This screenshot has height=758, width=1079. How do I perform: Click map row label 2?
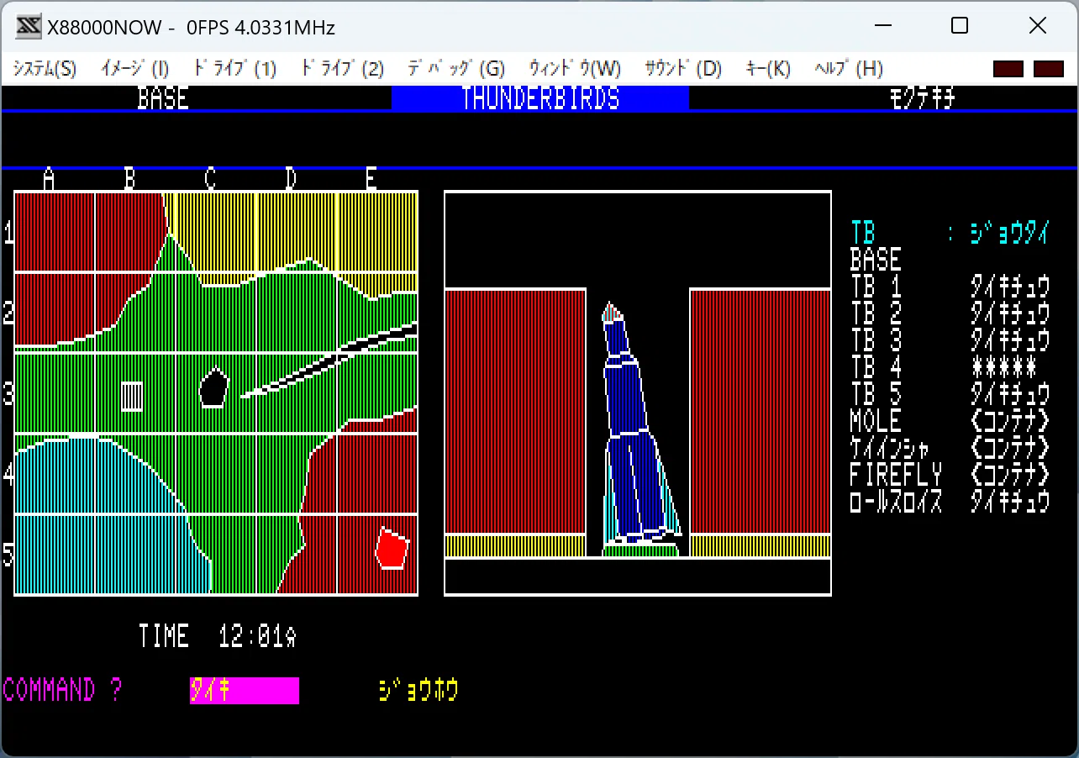click(8, 313)
